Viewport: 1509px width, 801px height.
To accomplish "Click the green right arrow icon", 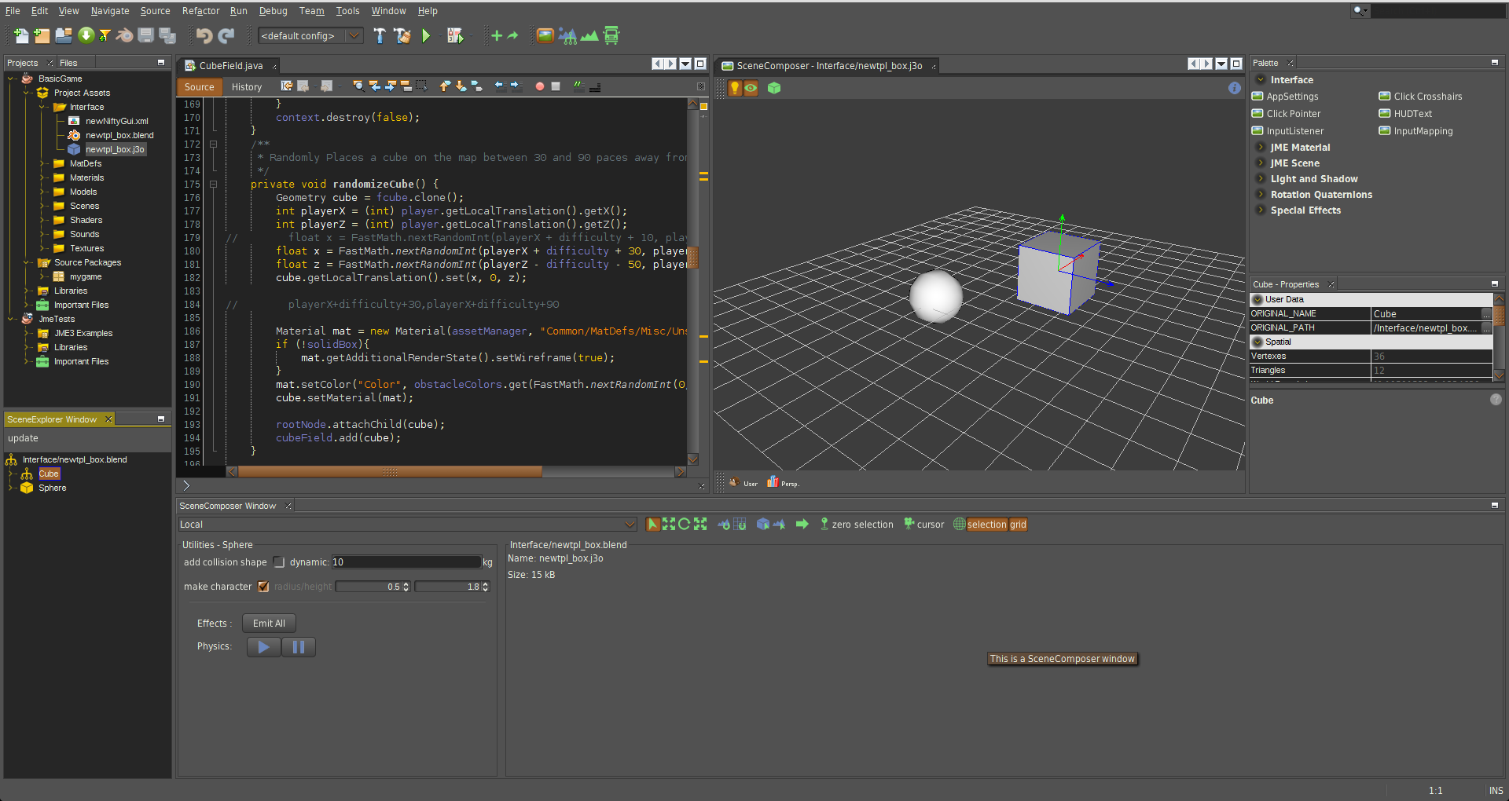I will coord(802,524).
